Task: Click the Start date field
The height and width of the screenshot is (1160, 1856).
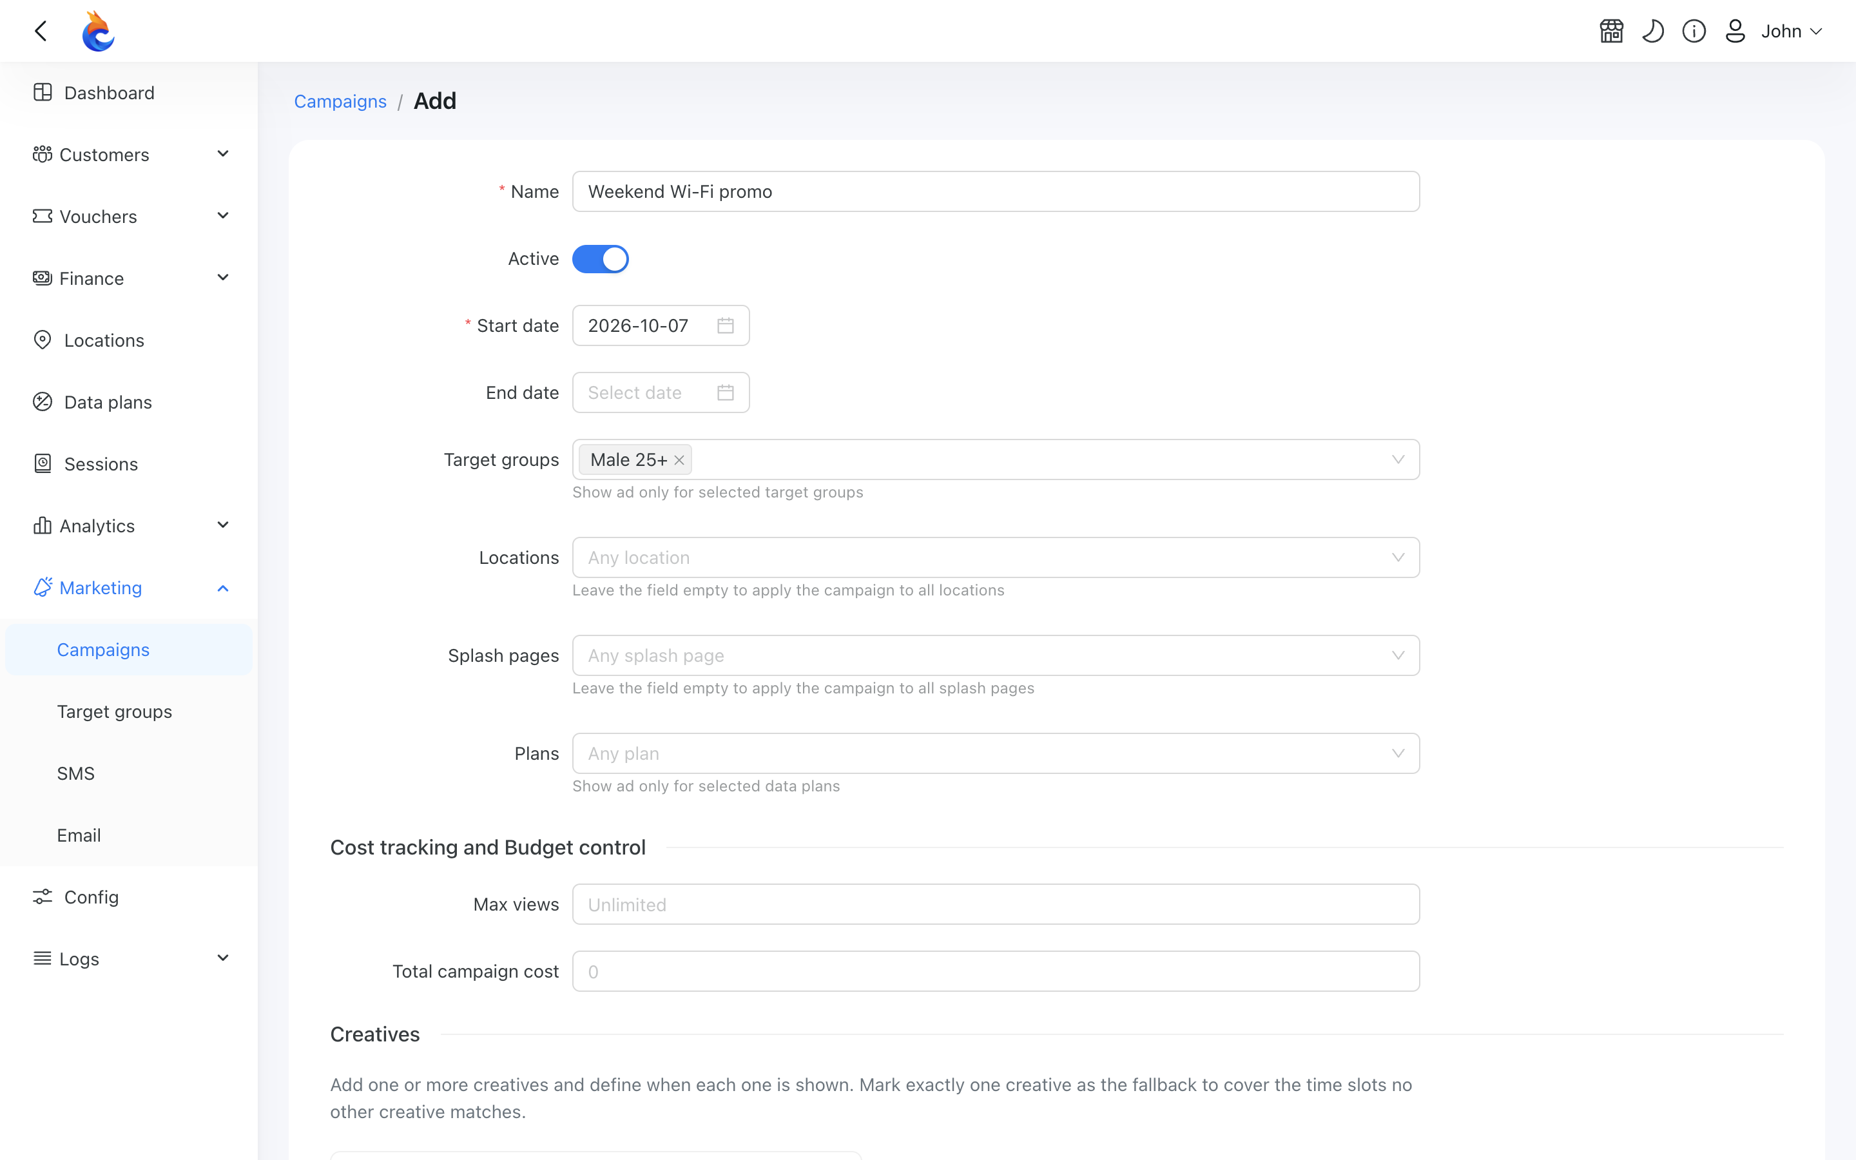Action: [x=661, y=325]
